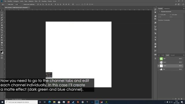The height and width of the screenshot is (104, 185).
Task: Select the Horizontal Type tool
Action: coord(2,33)
